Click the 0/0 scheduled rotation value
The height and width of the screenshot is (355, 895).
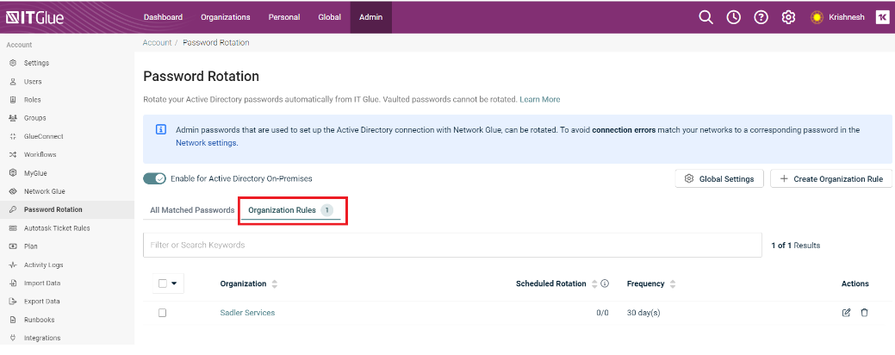(x=602, y=313)
